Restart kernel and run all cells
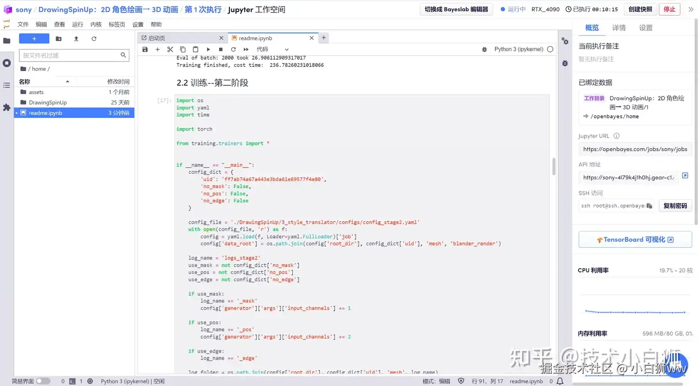Image resolution: width=698 pixels, height=386 pixels. tap(246, 49)
